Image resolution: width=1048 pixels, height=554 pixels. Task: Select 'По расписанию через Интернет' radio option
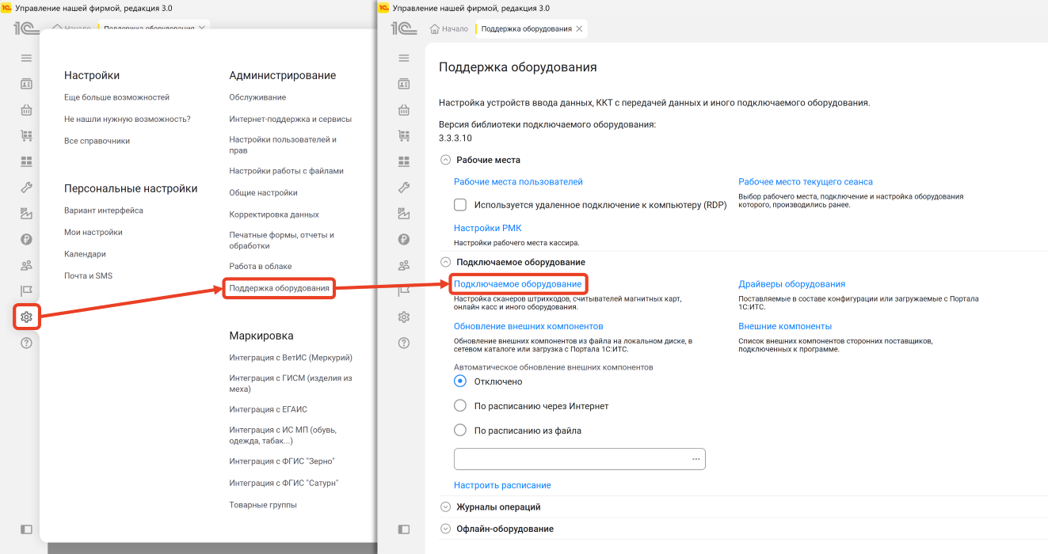point(460,406)
